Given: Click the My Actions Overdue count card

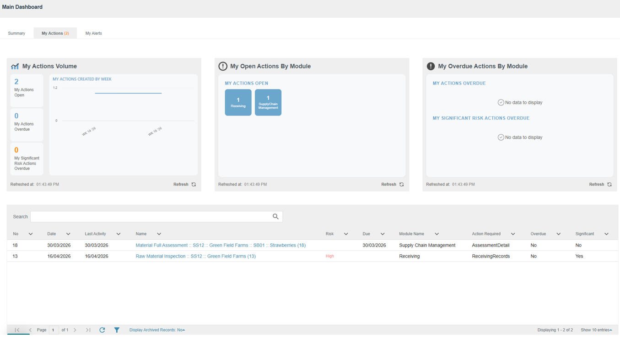Looking at the screenshot, I should pos(27,125).
